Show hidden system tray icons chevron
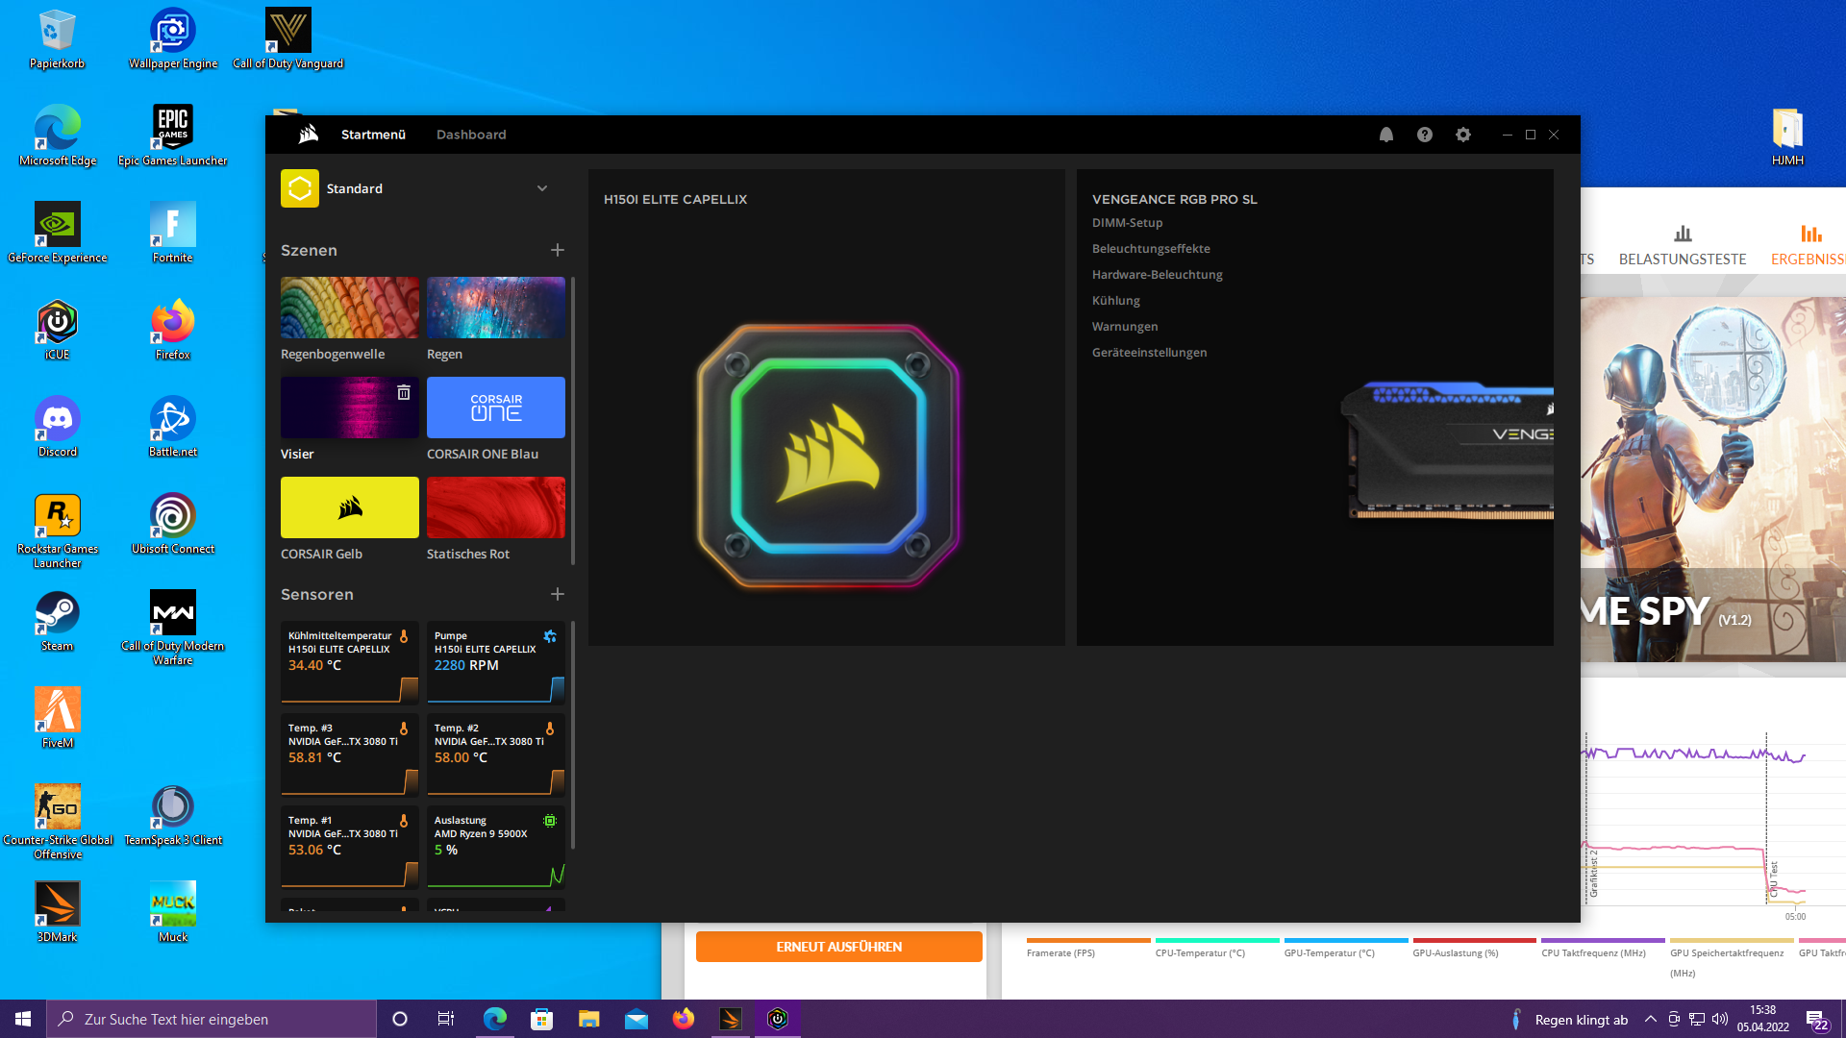This screenshot has height=1038, width=1846. [1650, 1019]
